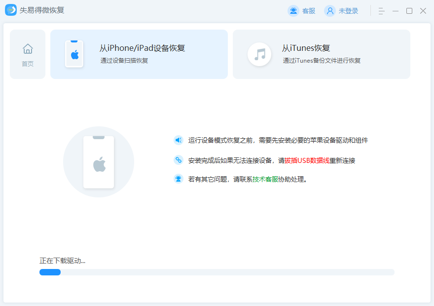Click the iPhone device icon in tab

[x=74, y=54]
